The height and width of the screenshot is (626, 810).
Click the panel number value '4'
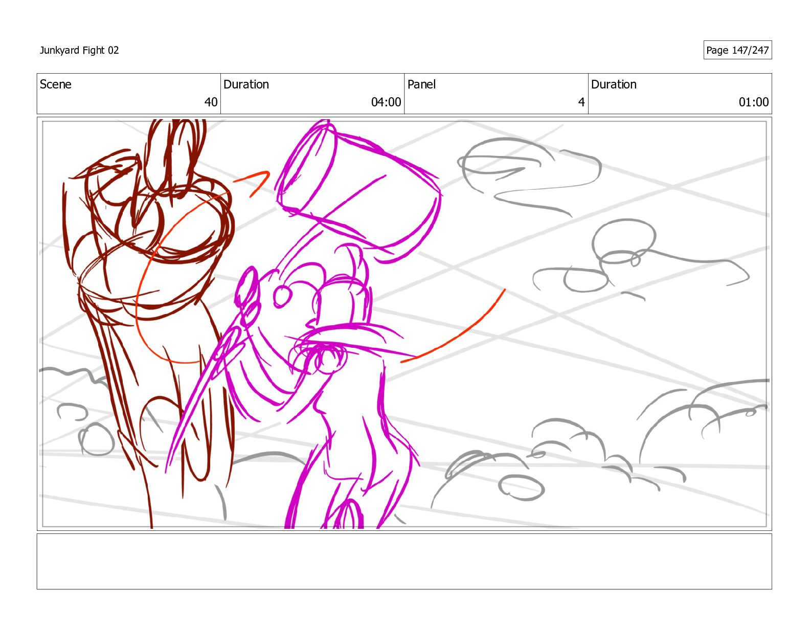click(581, 102)
